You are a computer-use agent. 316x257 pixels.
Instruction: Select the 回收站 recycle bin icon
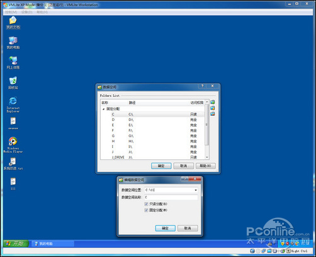coord(13,83)
